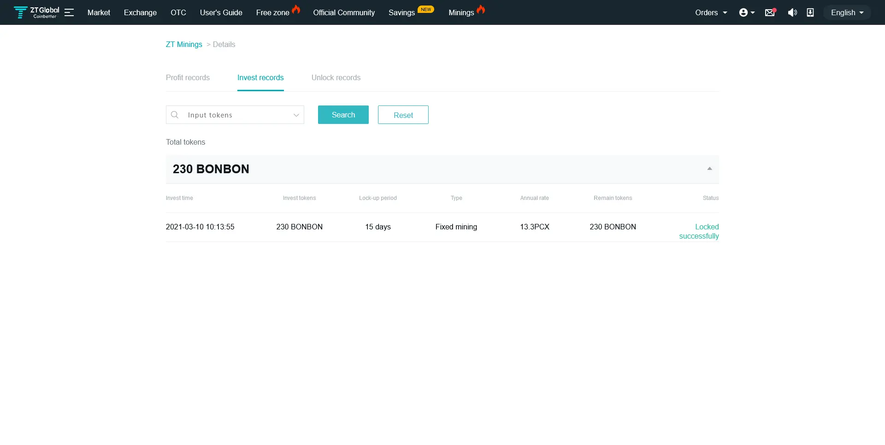Collapse the 230 BONBON section
The image size is (885, 445).
point(710,169)
